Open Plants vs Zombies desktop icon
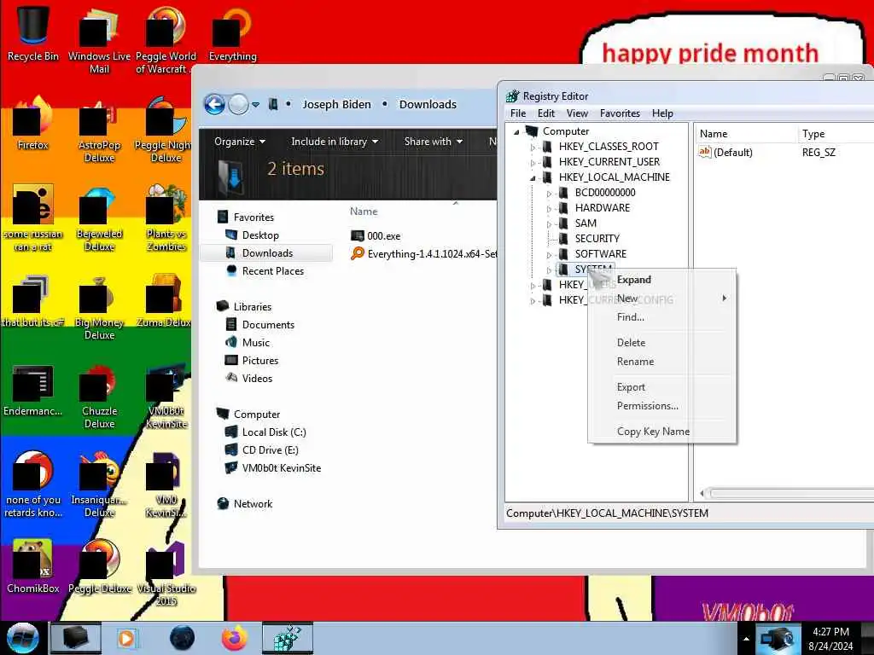The width and height of the screenshot is (874, 655). click(x=166, y=218)
